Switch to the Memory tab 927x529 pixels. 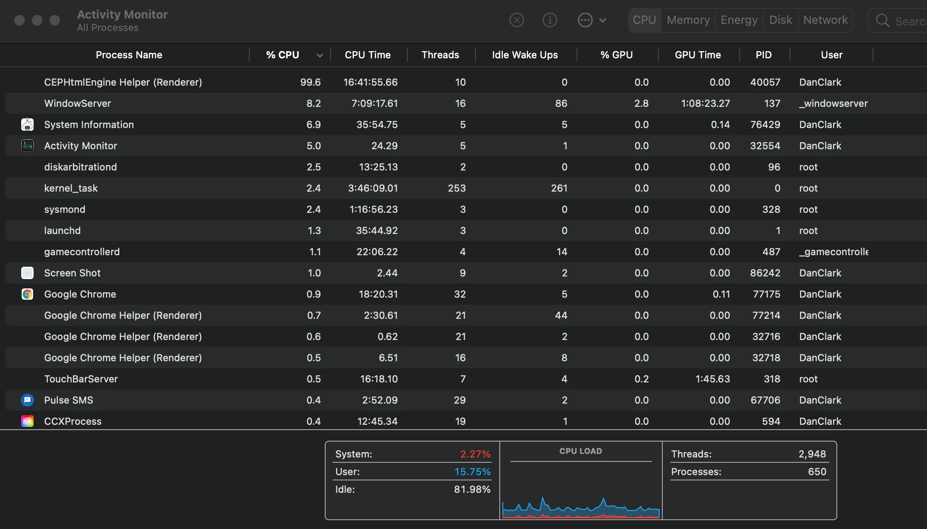[x=688, y=20]
